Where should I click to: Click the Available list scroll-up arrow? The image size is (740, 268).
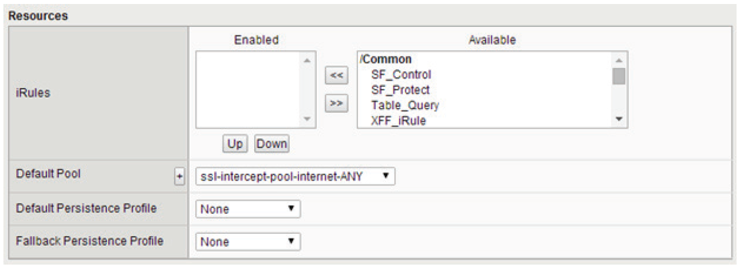pos(619,59)
